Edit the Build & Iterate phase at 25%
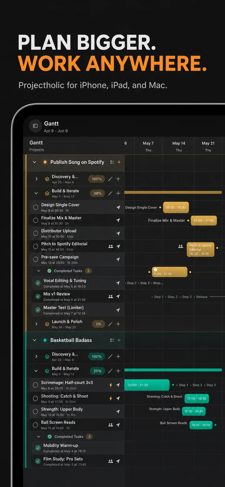This screenshot has width=225, height=487. click(110, 371)
